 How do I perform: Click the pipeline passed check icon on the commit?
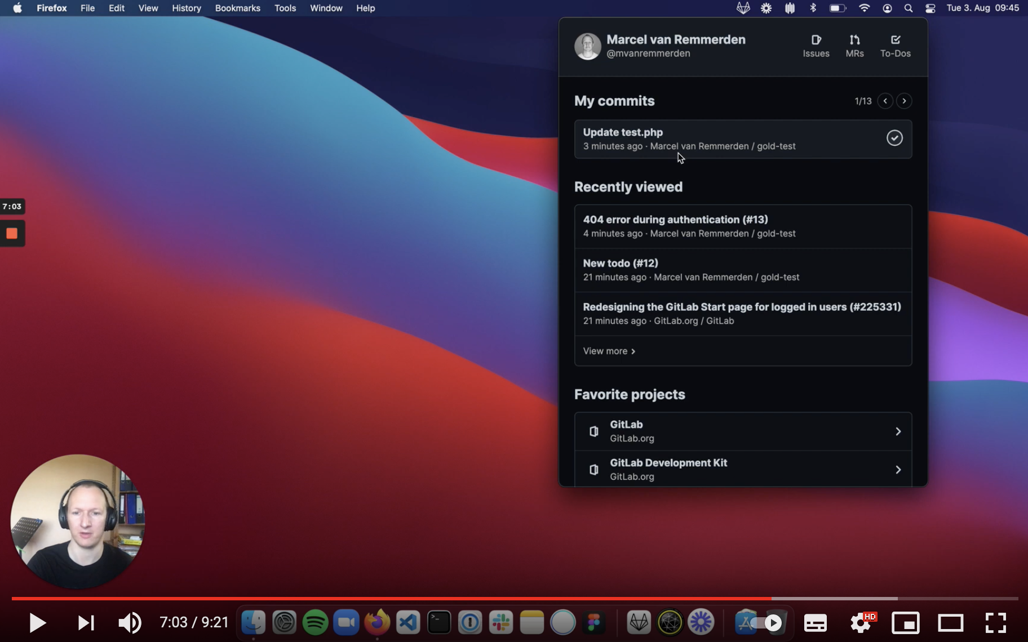(894, 138)
